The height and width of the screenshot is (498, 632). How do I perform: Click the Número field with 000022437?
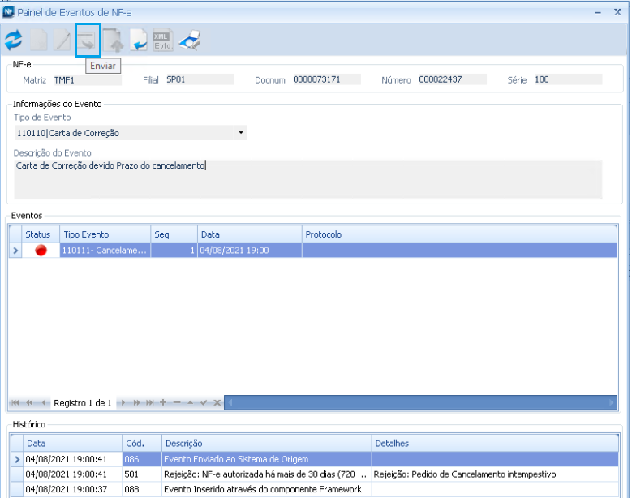(451, 79)
